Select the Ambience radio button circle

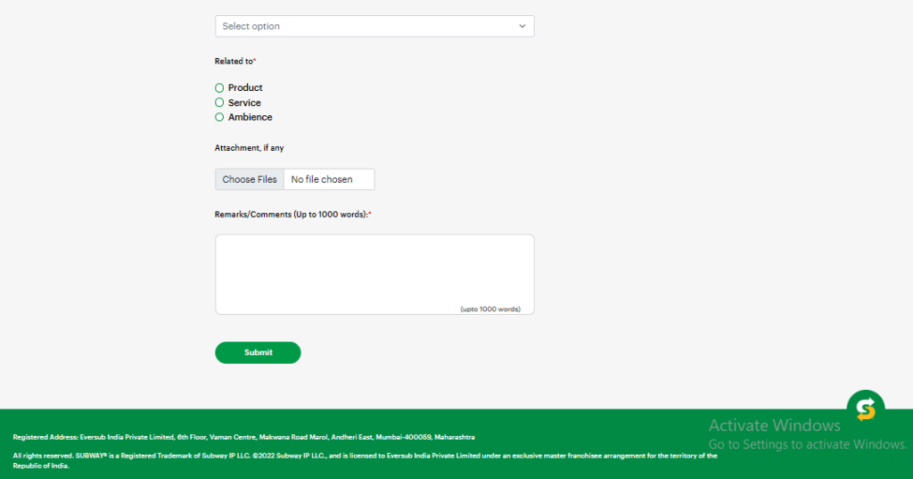point(219,118)
